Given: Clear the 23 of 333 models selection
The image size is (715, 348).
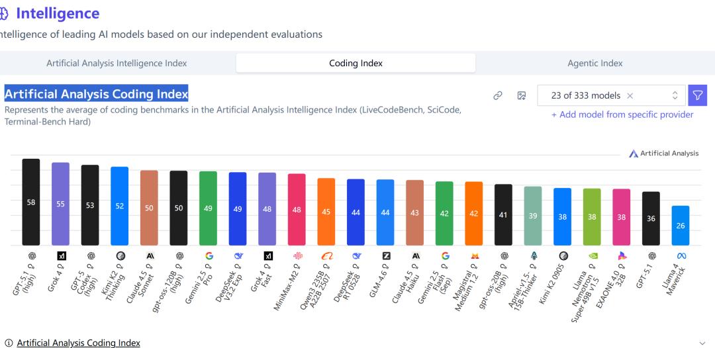Looking at the screenshot, I should point(630,96).
